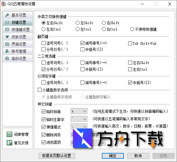
Task: Enable 二三候选键 左右Shift checkbox
Action: (130, 63)
